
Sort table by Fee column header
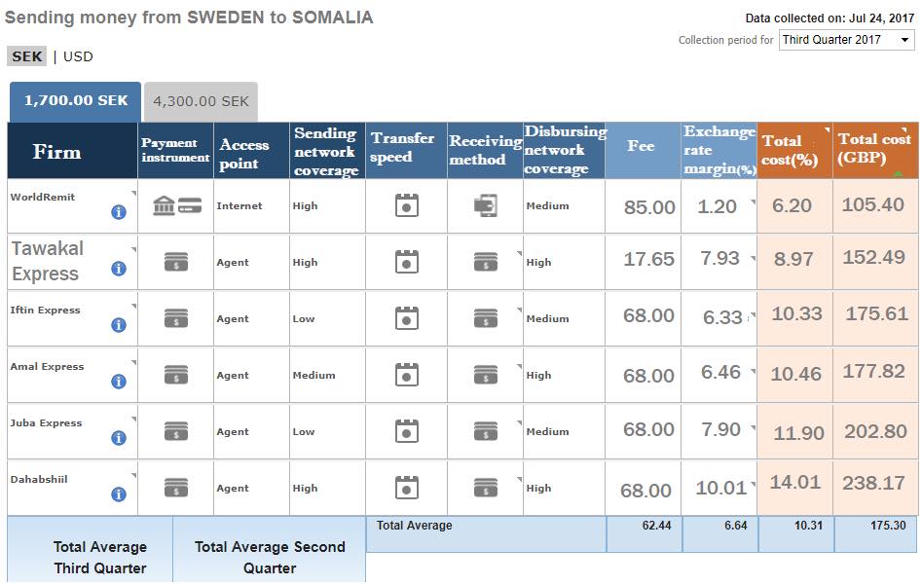(x=642, y=146)
